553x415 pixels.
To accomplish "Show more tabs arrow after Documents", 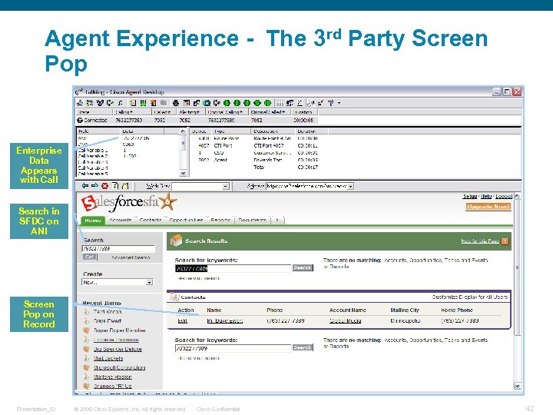I will (277, 220).
